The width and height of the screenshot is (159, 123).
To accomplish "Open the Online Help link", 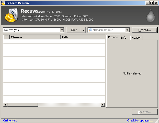I will [10, 120].
